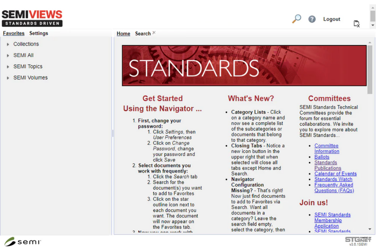Viewport: 376px width, 251px height.
Task: Open the Settings menu
Action: [x=38, y=33]
